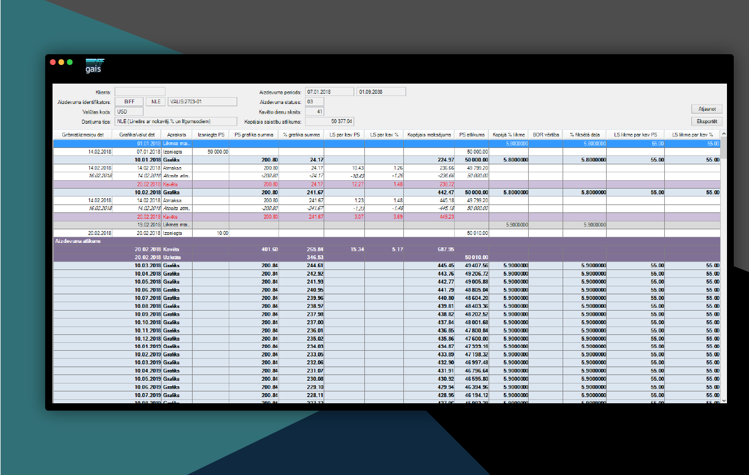
Task: Click the Kopējais maksājums column header
Action: coord(429,135)
